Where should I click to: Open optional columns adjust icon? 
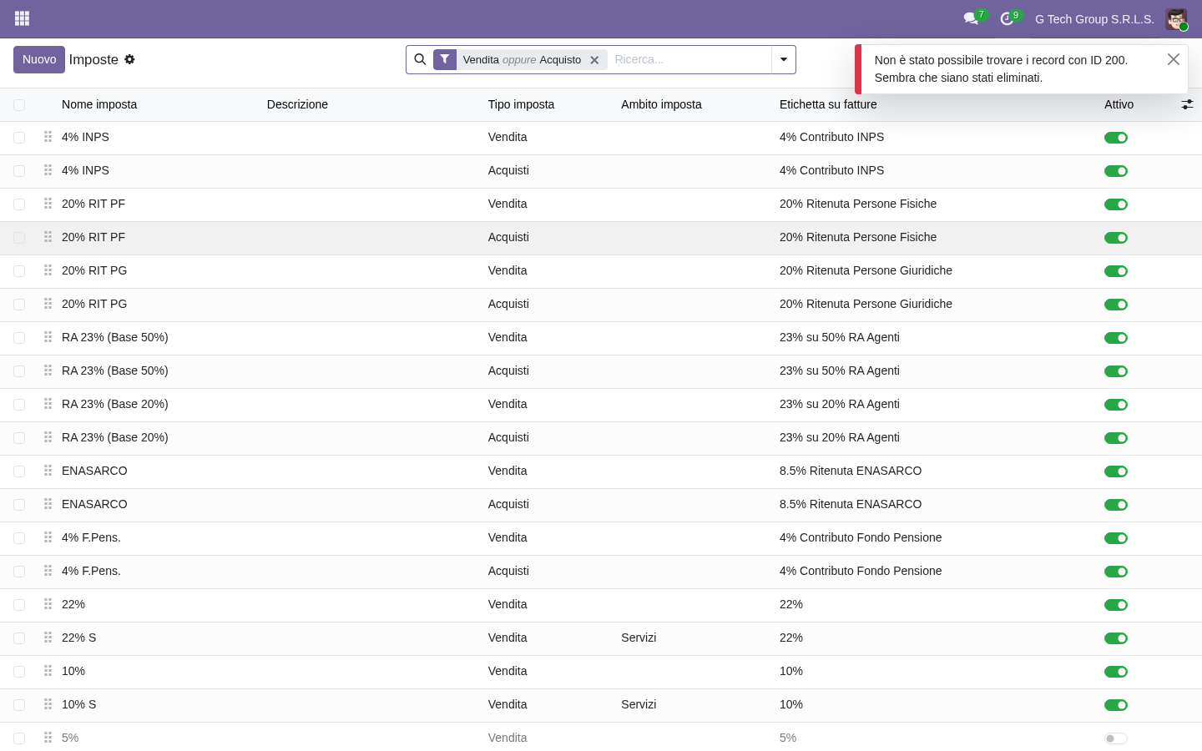1187,104
